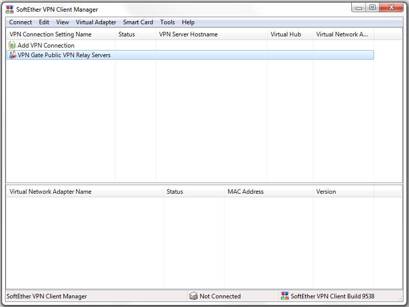Viewport: 409px width, 307px height.
Task: Open the Virtual Adapter menu
Action: (x=96, y=22)
